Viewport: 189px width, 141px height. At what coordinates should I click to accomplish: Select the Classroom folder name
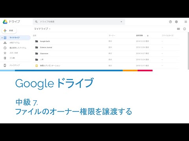tap(44, 54)
